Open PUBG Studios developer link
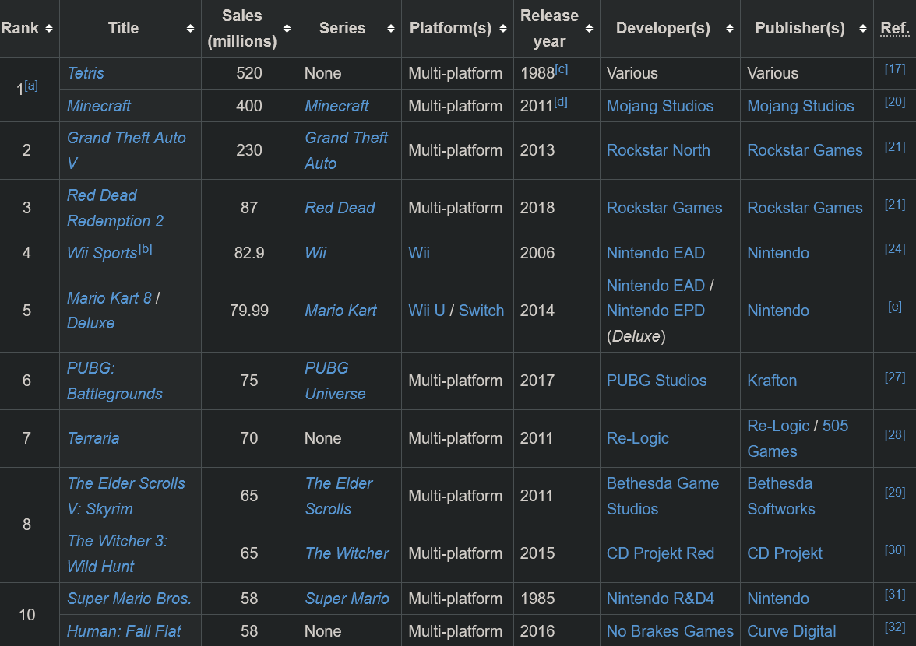This screenshot has width=916, height=646. tap(657, 381)
